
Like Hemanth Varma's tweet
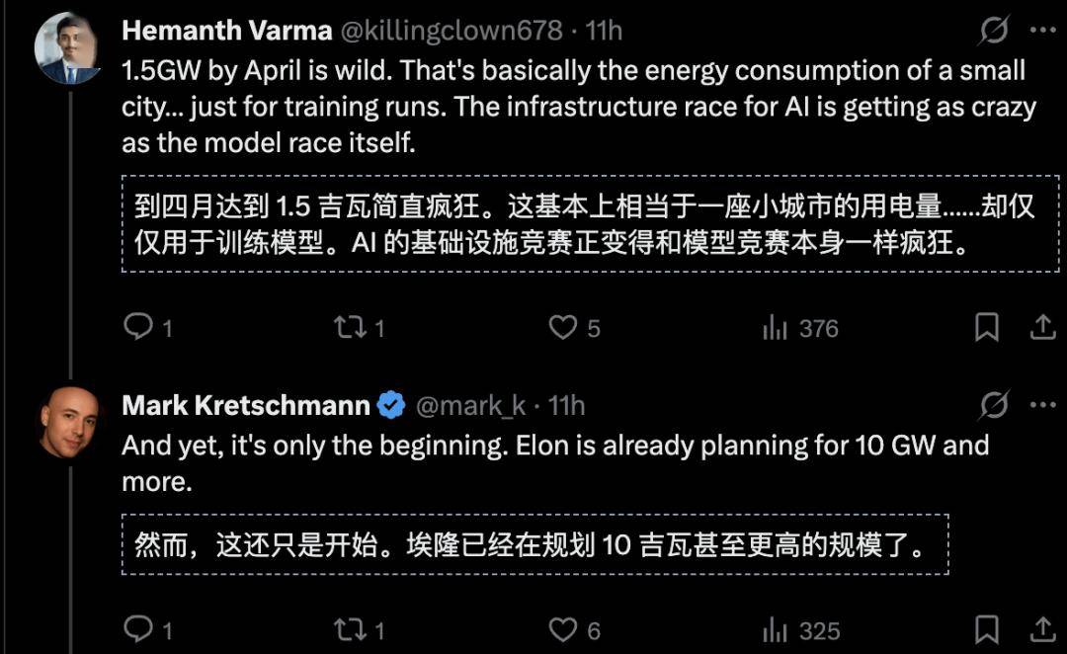[562, 327]
